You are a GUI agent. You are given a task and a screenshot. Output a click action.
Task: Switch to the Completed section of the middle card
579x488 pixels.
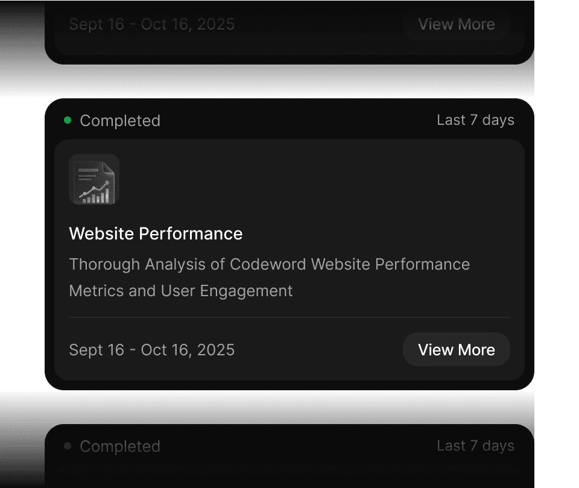[x=120, y=121]
